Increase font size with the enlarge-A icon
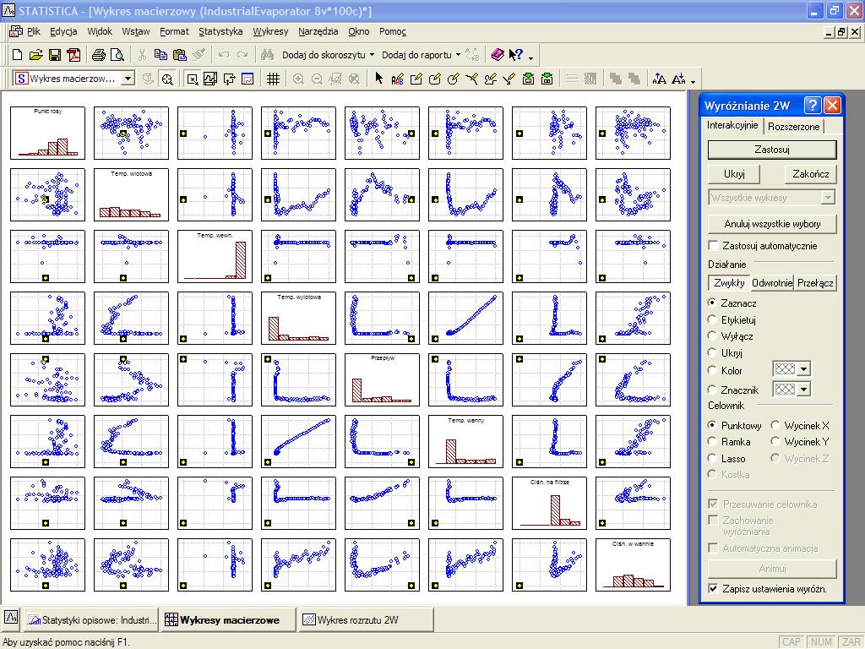 pyautogui.click(x=659, y=79)
